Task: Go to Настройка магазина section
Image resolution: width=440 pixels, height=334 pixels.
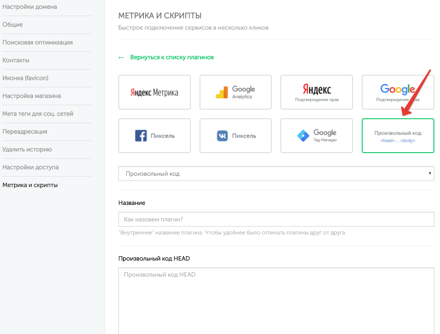Action: point(32,96)
